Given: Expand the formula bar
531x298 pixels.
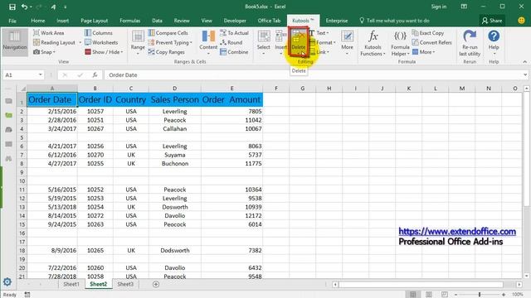Looking at the screenshot, I should 525,74.
